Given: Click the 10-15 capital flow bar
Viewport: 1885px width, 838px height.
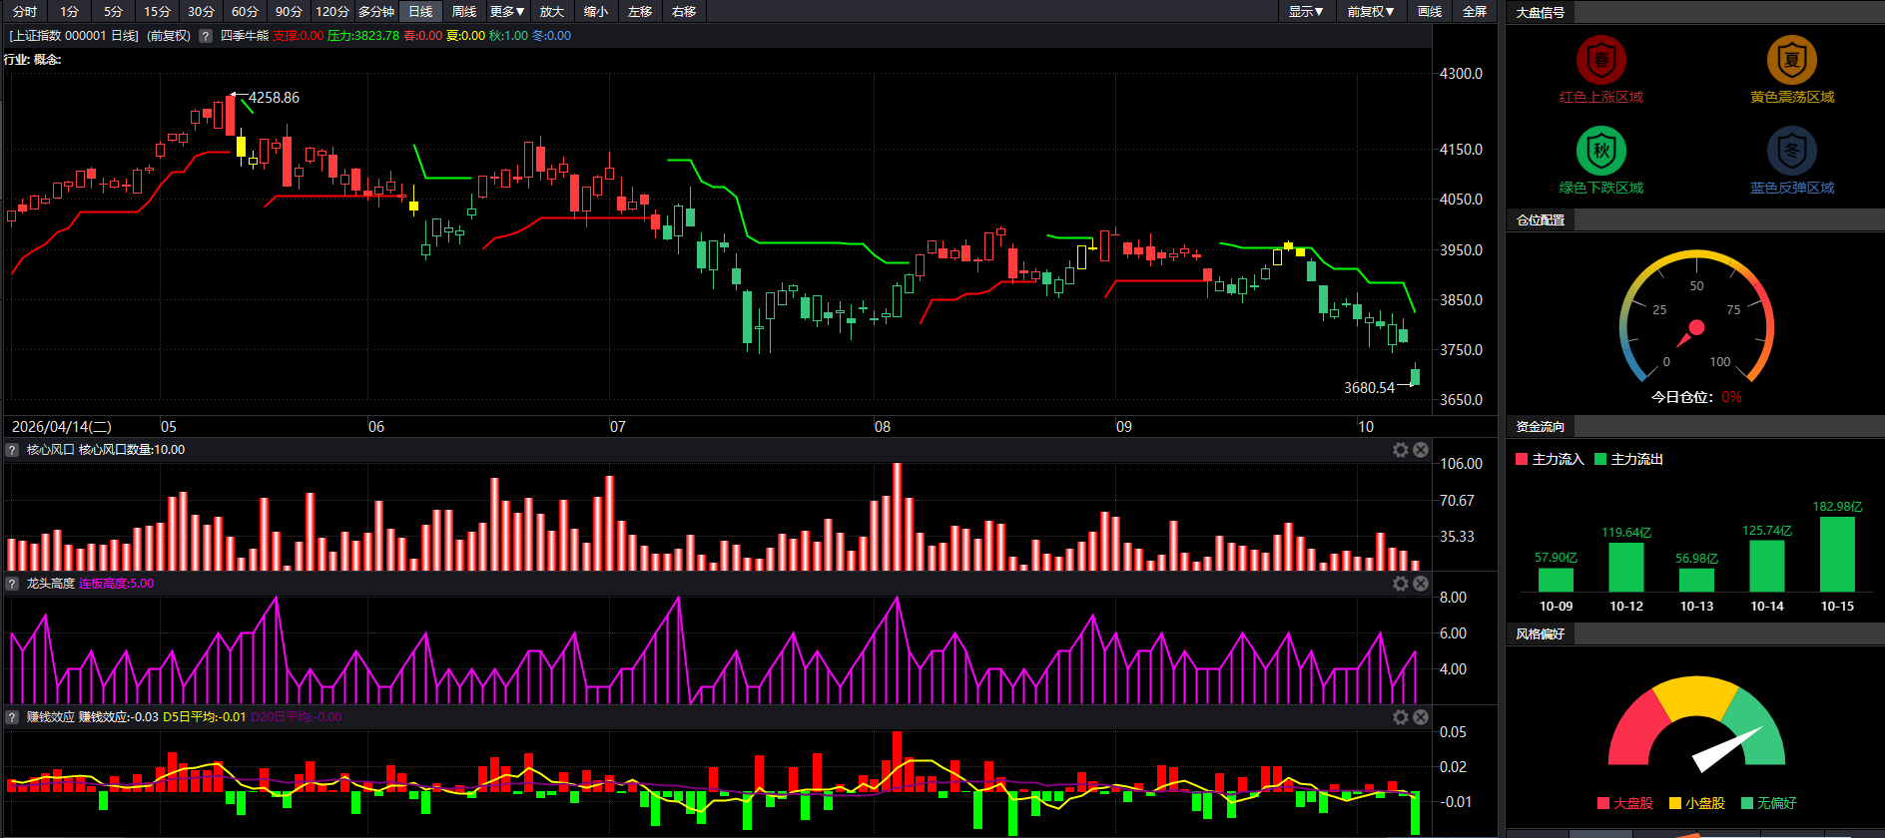Looking at the screenshot, I should point(1837,555).
